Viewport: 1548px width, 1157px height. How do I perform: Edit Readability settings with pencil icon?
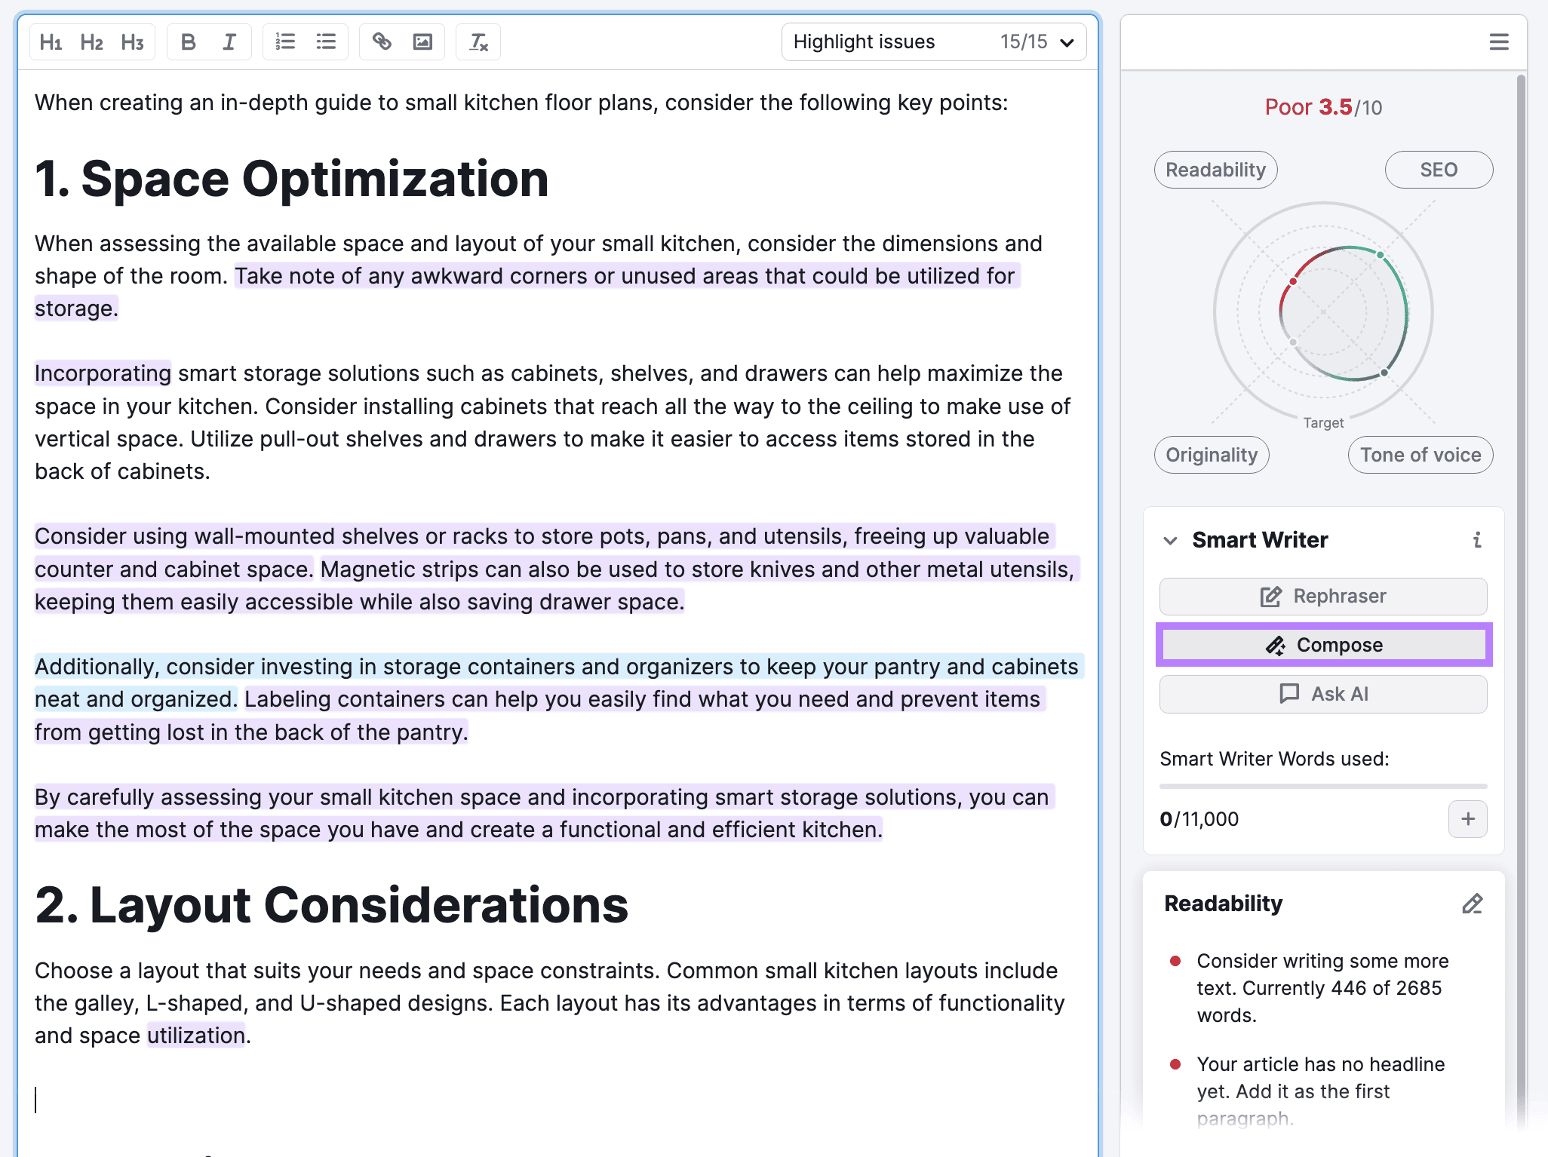1472,904
